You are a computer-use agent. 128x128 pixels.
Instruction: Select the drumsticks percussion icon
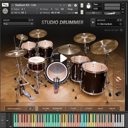118,72
